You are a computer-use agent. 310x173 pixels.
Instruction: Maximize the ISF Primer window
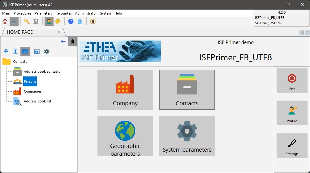pos(288,5)
